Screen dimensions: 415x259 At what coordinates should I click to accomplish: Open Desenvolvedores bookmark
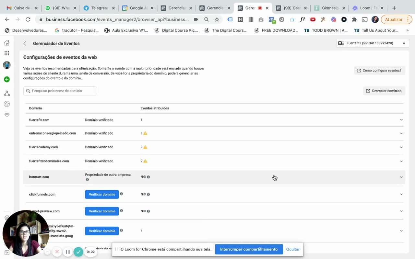click(x=26, y=30)
